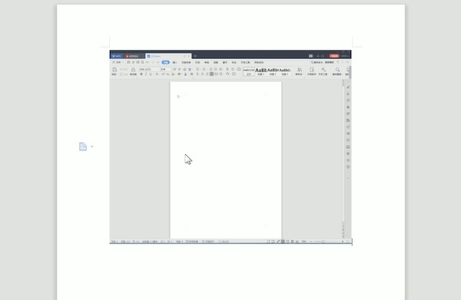Click the paste clipboard icon in the ribbon
The width and height of the screenshot is (461, 300).
point(114,70)
